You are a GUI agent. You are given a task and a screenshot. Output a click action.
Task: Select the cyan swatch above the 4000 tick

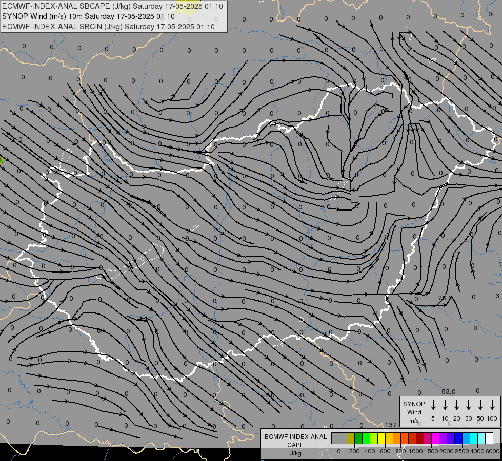coord(473,438)
